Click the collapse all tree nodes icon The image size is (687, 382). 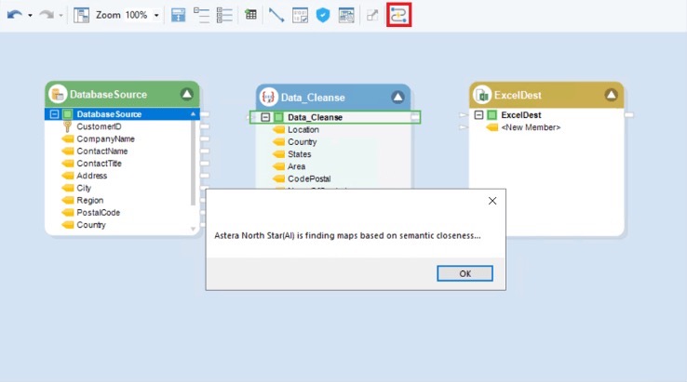[202, 15]
